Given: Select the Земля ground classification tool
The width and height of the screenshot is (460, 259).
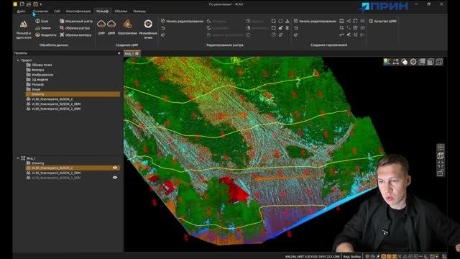Looking at the screenshot, I should pyautogui.click(x=43, y=28).
